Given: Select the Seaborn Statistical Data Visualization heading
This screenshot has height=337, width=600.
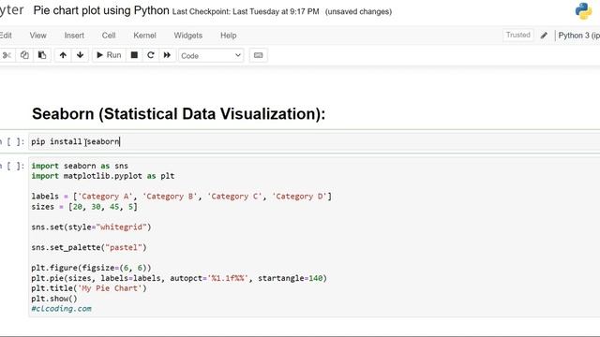Looking at the screenshot, I should [x=179, y=114].
